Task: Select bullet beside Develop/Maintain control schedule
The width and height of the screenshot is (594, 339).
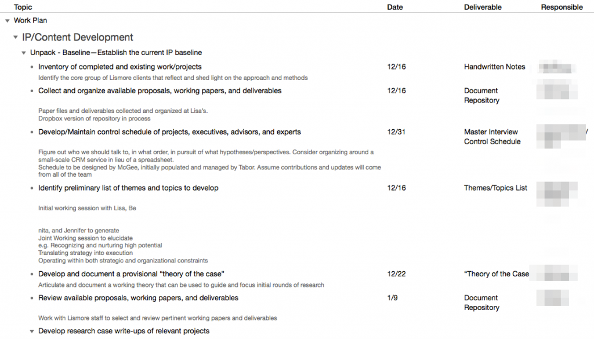Action: (32, 132)
